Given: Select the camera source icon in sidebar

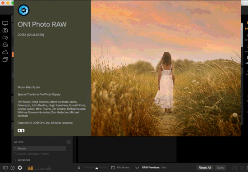Looking at the screenshot, I should 5,30.
